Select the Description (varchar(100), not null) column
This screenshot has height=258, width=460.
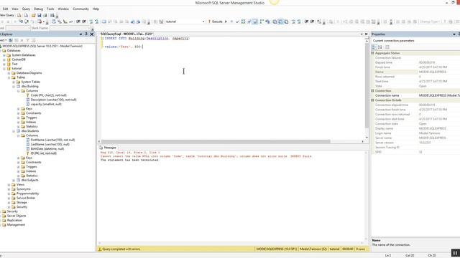53,100
